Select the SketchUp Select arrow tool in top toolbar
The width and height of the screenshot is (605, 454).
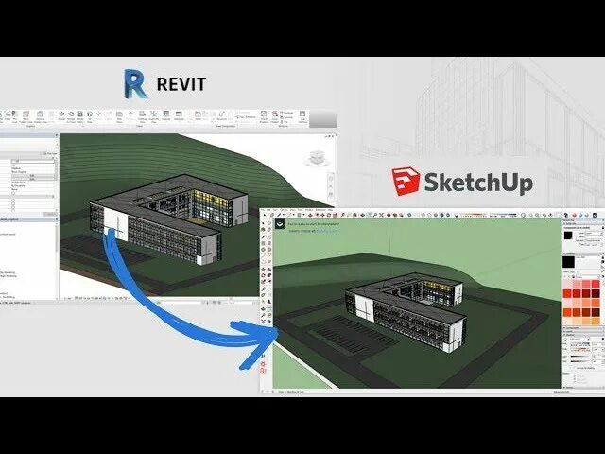[265, 215]
